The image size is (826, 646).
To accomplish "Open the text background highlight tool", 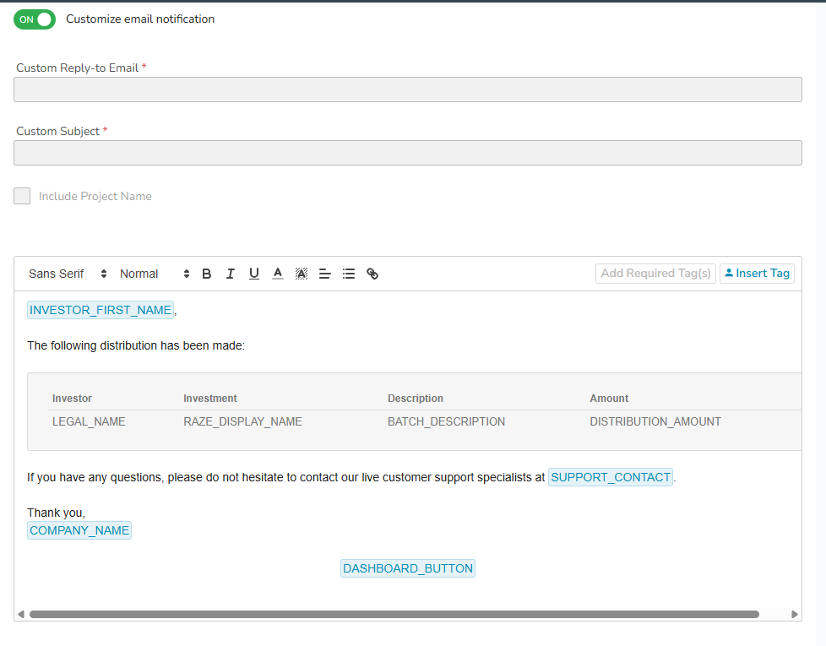I will pyautogui.click(x=302, y=274).
